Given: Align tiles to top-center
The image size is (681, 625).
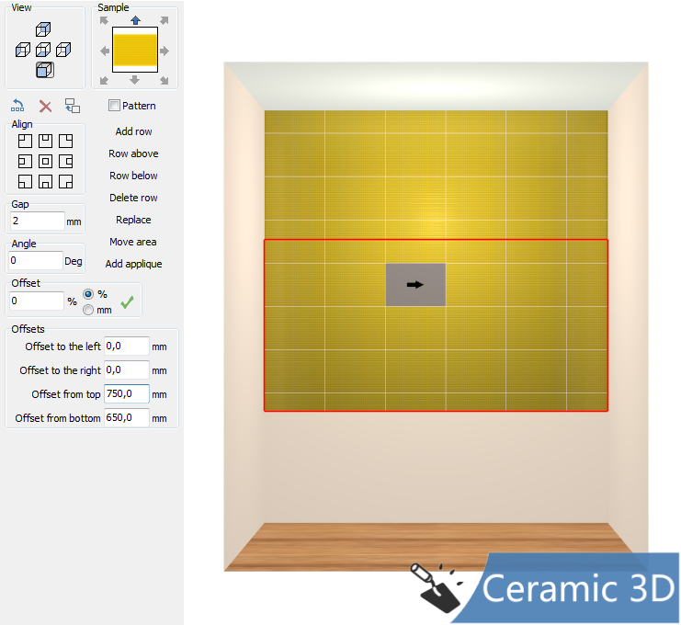Looking at the screenshot, I should pyautogui.click(x=45, y=142).
